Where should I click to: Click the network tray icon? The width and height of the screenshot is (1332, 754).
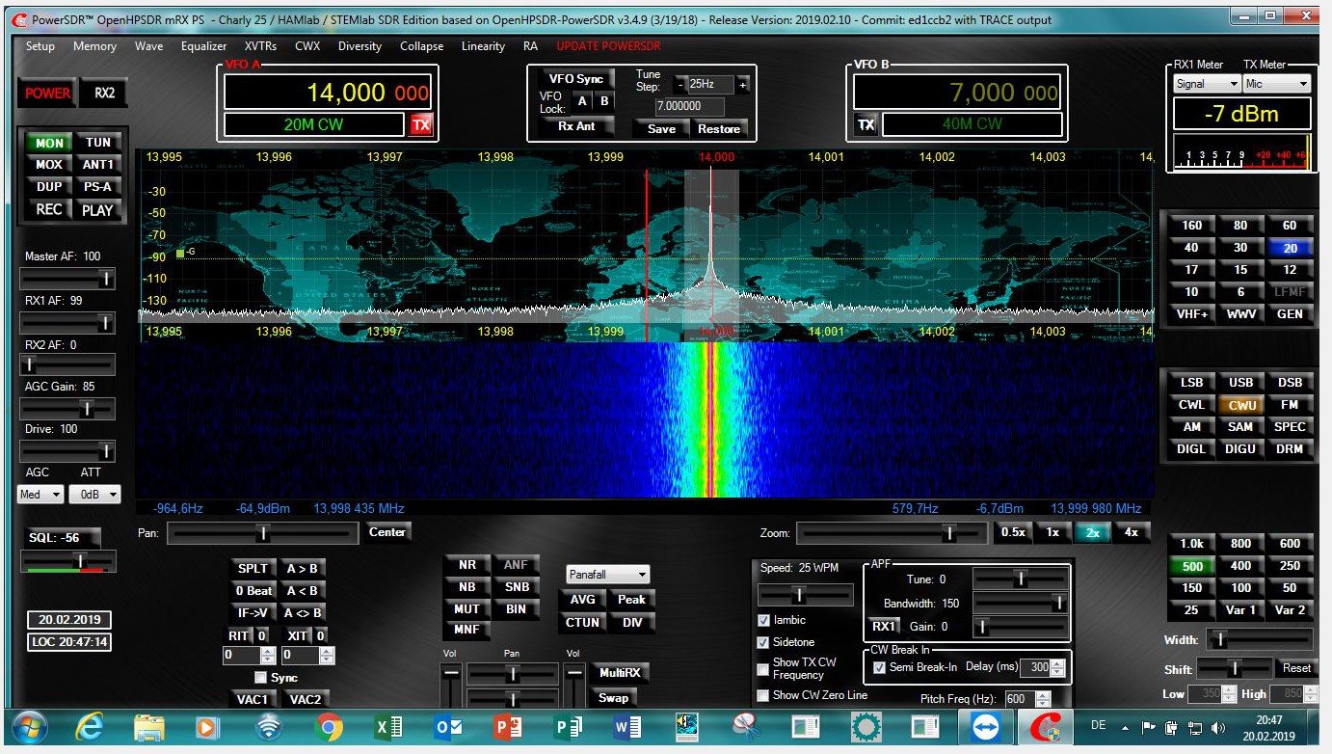1195,728
